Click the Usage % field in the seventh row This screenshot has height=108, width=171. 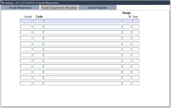127,55
